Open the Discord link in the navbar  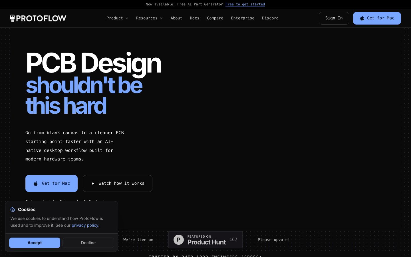pos(270,18)
